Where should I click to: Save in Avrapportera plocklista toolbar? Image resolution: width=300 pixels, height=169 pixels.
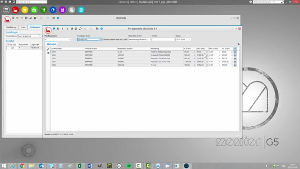(54, 29)
